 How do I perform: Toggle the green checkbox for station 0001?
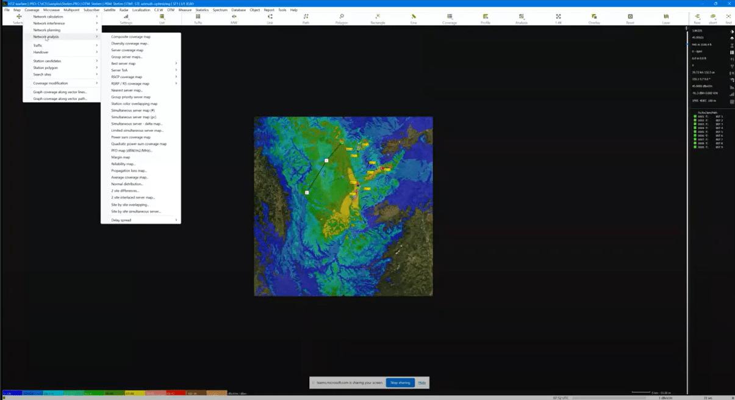[695, 116]
